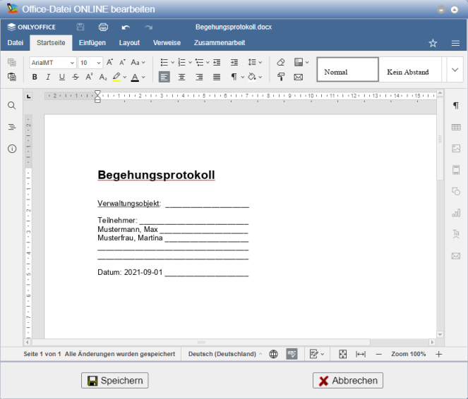Toggle Bold formatting
468x399 pixels.
tap(34, 77)
